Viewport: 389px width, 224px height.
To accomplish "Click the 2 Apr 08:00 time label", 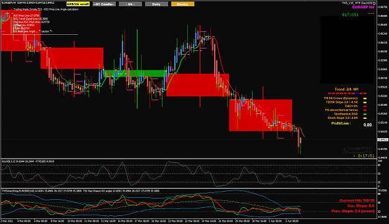I will click(292, 221).
